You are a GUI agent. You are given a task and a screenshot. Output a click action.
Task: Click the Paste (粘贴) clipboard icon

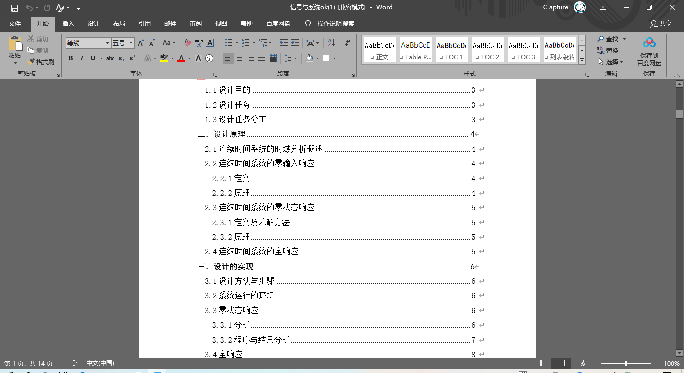15,45
